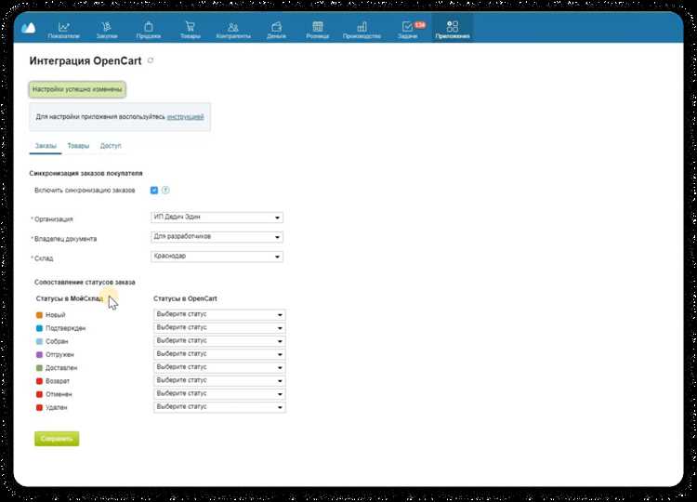697x502 pixels.
Task: Click the Доставлен status label
Action: 61,368
